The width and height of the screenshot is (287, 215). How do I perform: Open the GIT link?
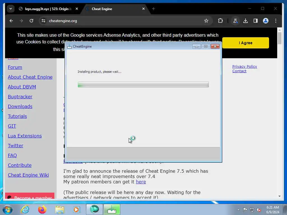pyautogui.click(x=12, y=126)
